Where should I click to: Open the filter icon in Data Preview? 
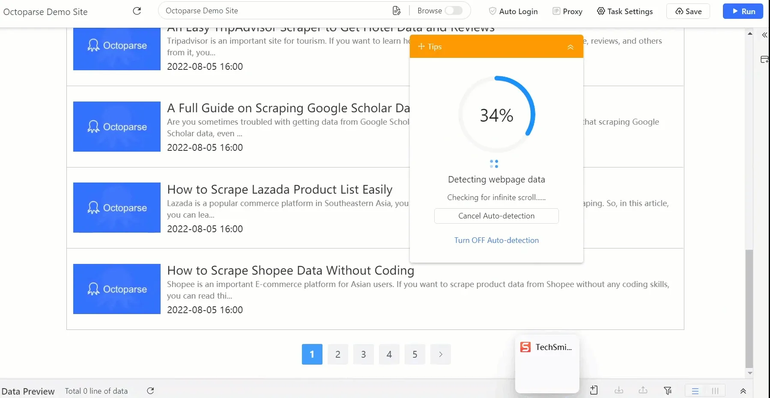coord(668,390)
